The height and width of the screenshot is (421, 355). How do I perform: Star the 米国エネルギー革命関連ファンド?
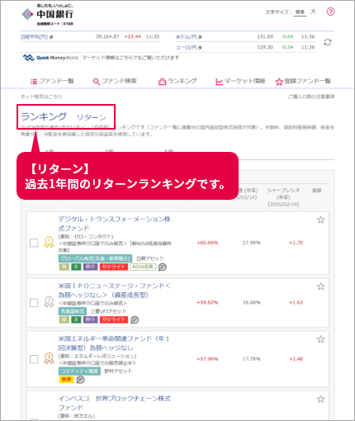(320, 339)
